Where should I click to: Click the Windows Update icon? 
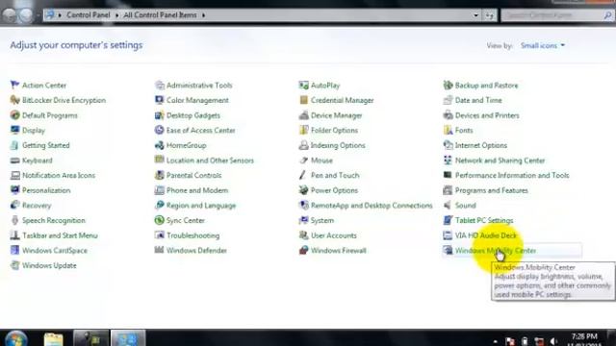click(x=15, y=265)
